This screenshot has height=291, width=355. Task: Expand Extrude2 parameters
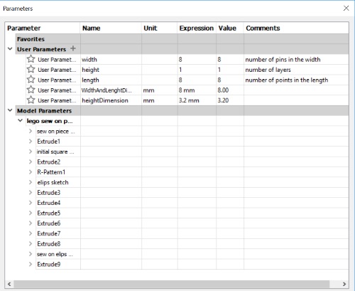(x=31, y=162)
